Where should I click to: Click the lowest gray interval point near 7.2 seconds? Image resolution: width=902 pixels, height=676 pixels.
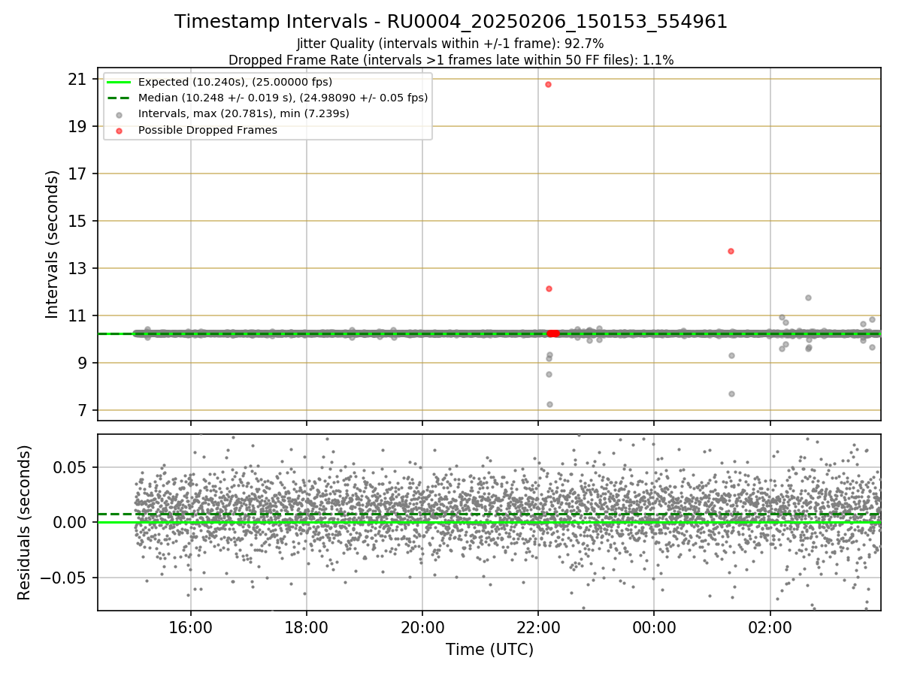point(549,404)
